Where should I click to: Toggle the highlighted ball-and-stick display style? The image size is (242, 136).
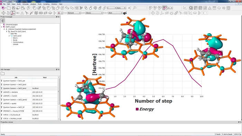coord(165,8)
